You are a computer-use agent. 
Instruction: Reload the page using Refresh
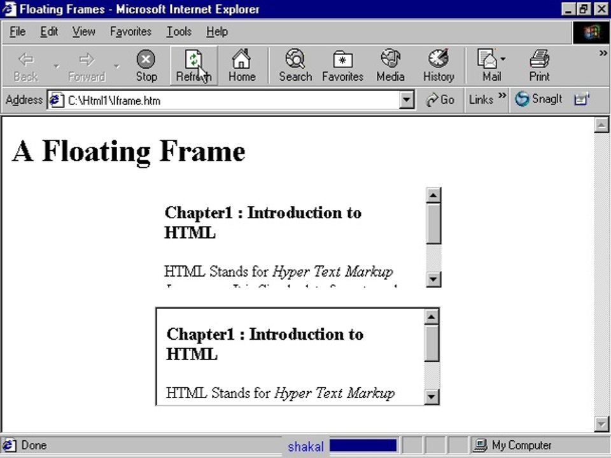(x=193, y=66)
